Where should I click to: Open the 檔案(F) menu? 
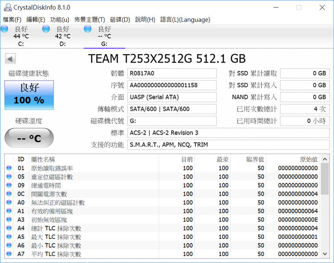[12, 19]
